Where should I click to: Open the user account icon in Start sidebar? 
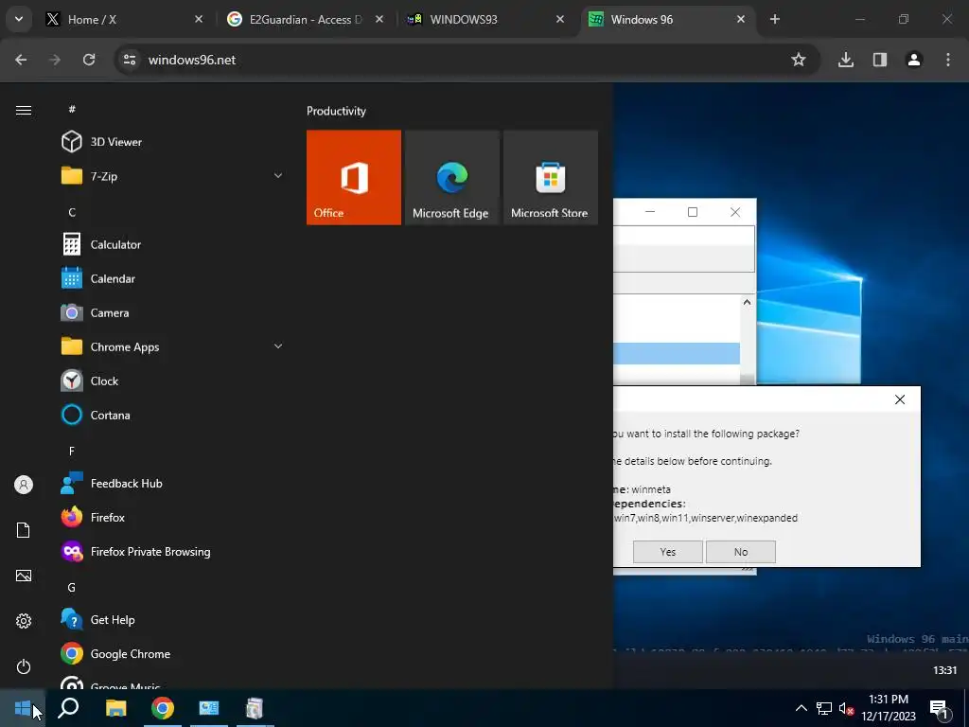(24, 485)
